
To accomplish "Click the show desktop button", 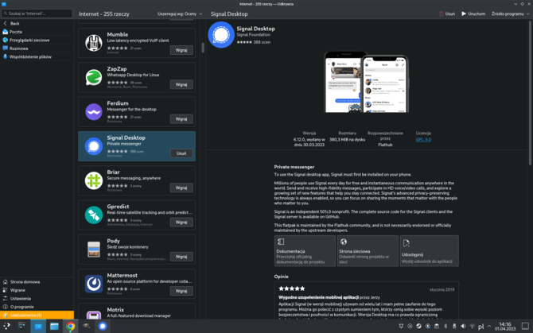I will [525, 326].
